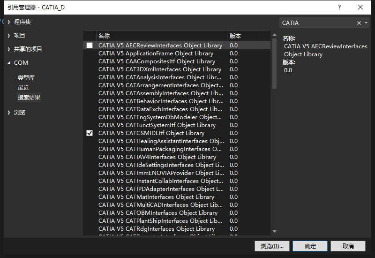
Task: Expand the 浏览 category
Action: (x=9, y=113)
